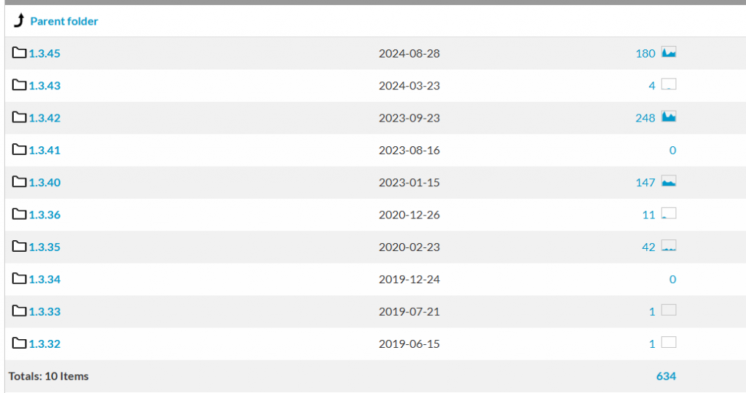The width and height of the screenshot is (746, 393).
Task: Open the download stats chart for 1.3.45
Action: 669,52
